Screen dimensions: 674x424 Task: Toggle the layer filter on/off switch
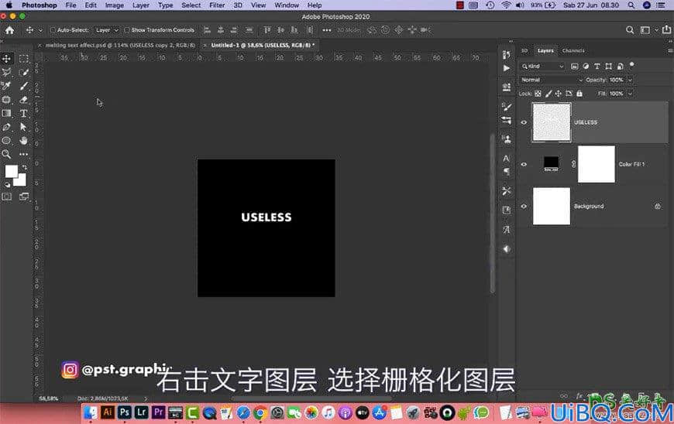coord(632,65)
